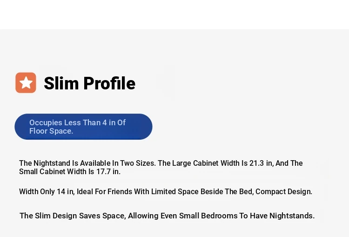
Task: Click 'Limited Space Beside The Bed' phrase
Action: coord(201,191)
